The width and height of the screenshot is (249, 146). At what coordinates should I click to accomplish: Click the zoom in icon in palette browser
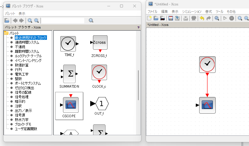[x=30, y=20]
